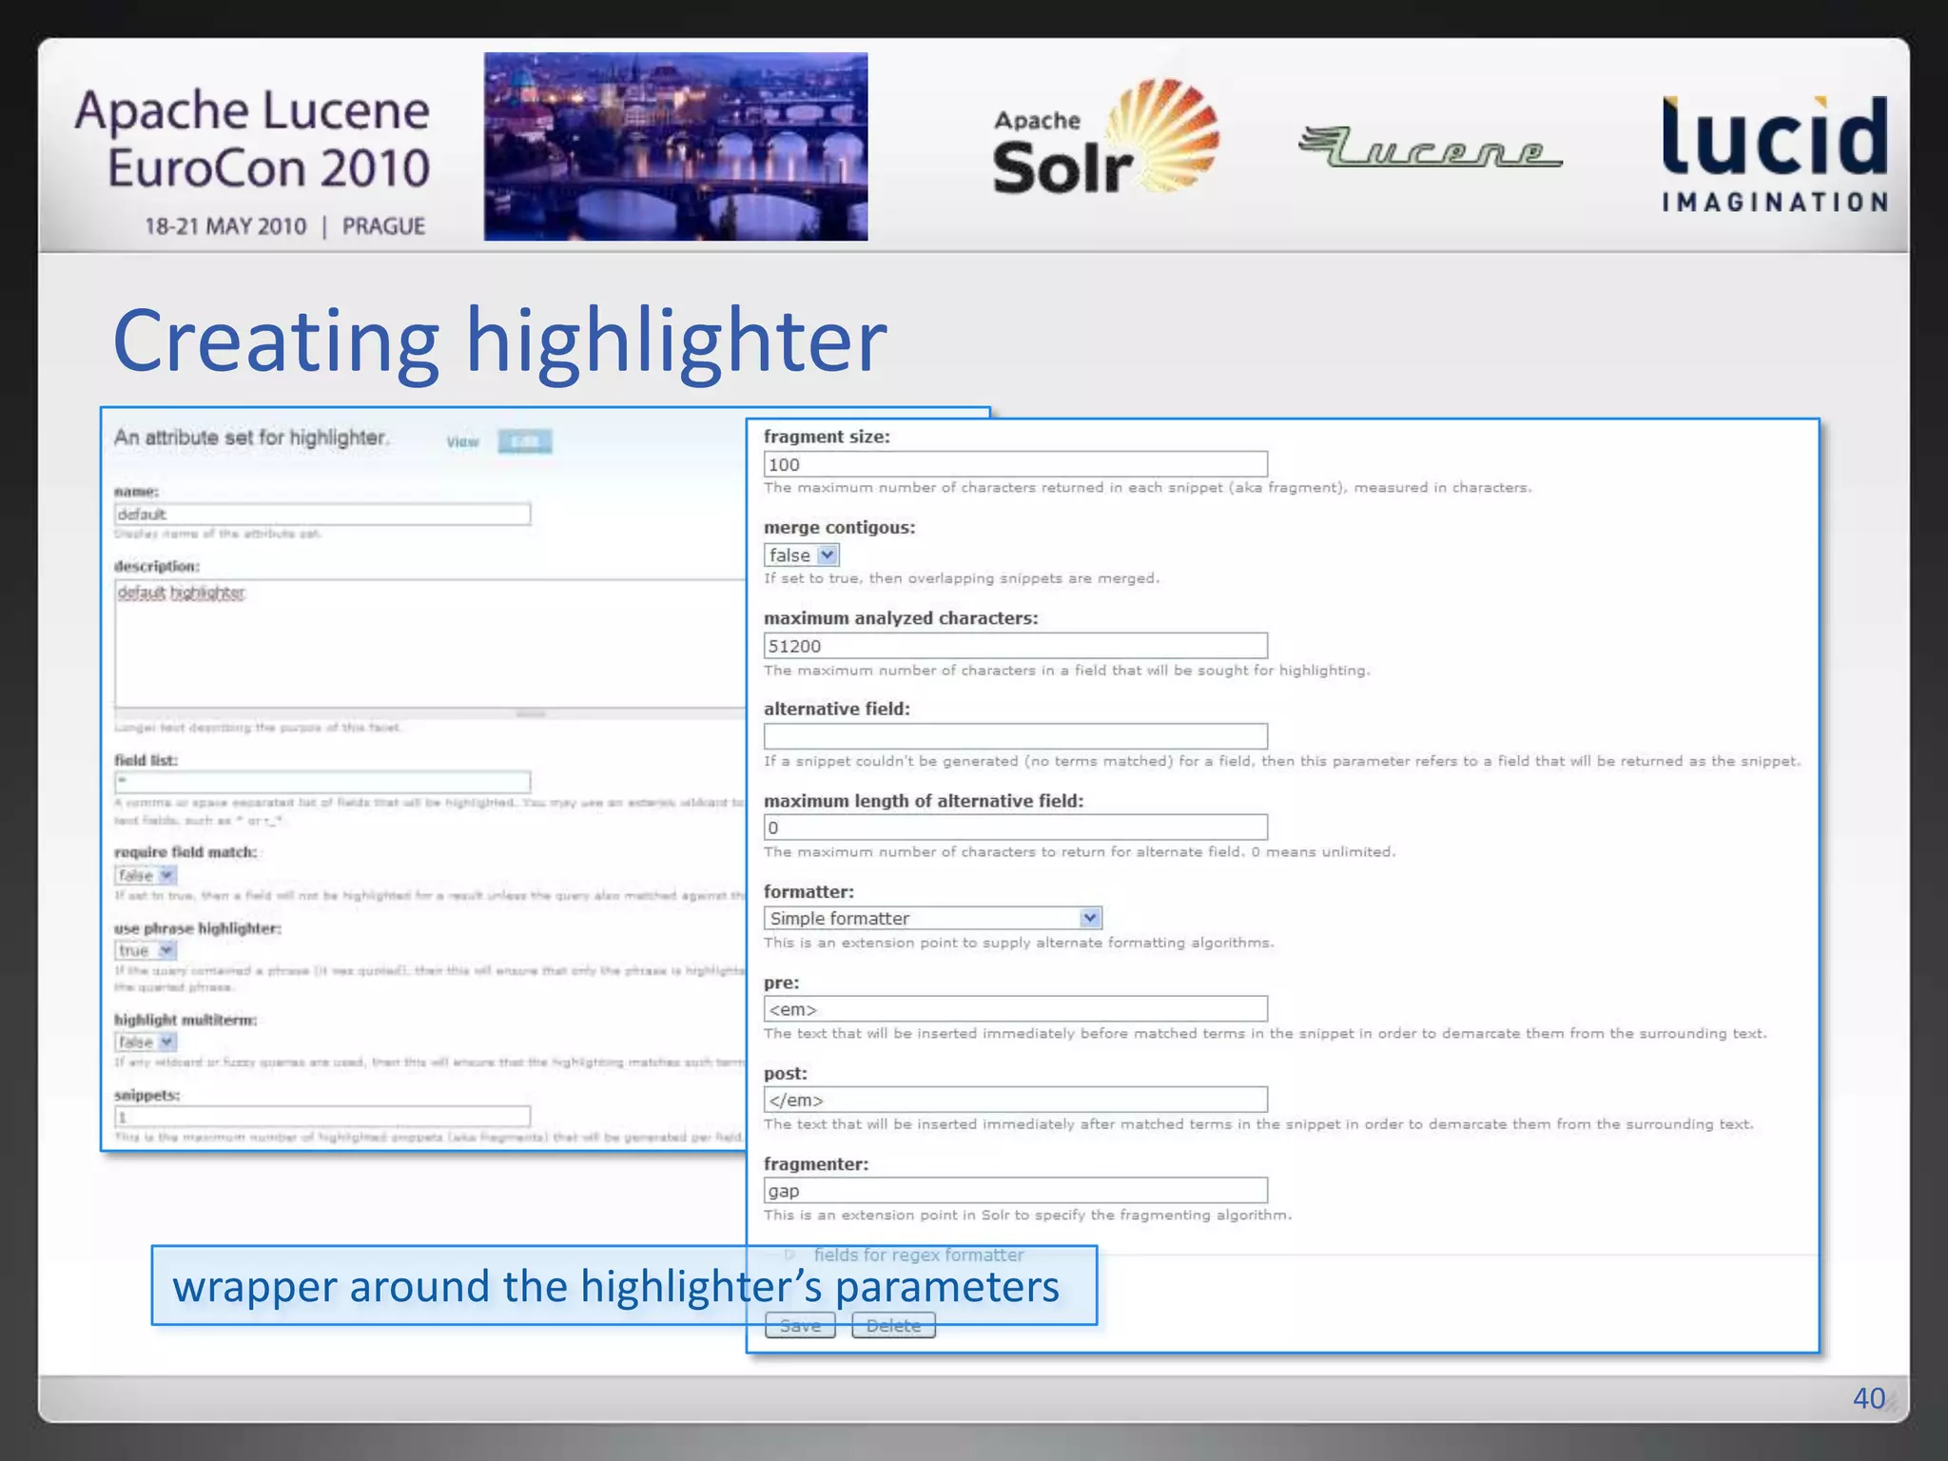
Task: Click the Creating highlighter slide title
Action: click(500, 341)
